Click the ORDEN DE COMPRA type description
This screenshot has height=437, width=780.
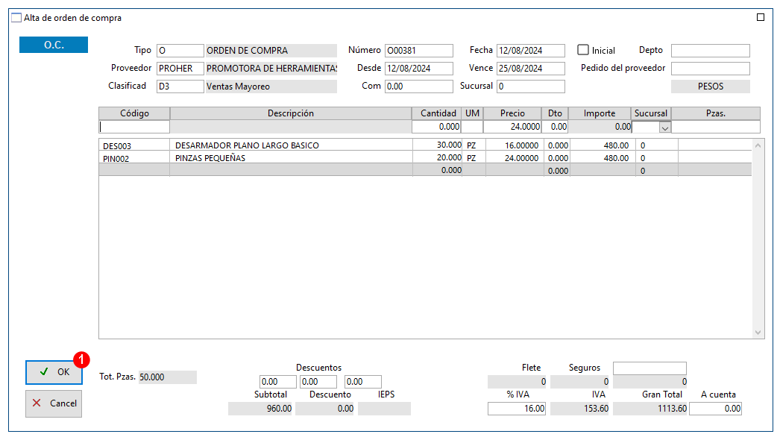tap(271, 50)
